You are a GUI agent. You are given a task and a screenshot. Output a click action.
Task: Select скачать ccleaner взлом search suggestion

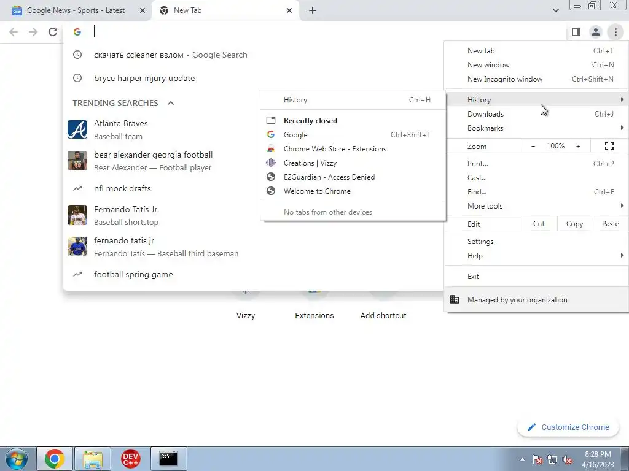point(253,55)
